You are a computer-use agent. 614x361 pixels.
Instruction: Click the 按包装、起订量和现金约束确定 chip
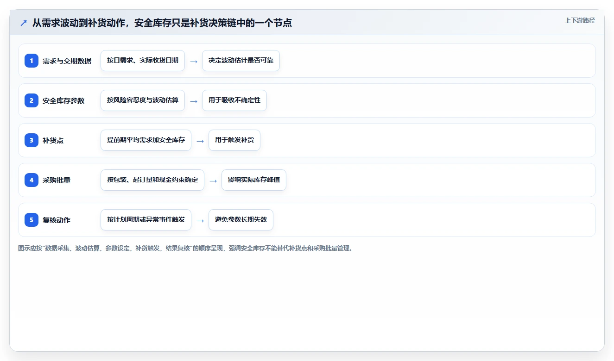pos(152,180)
